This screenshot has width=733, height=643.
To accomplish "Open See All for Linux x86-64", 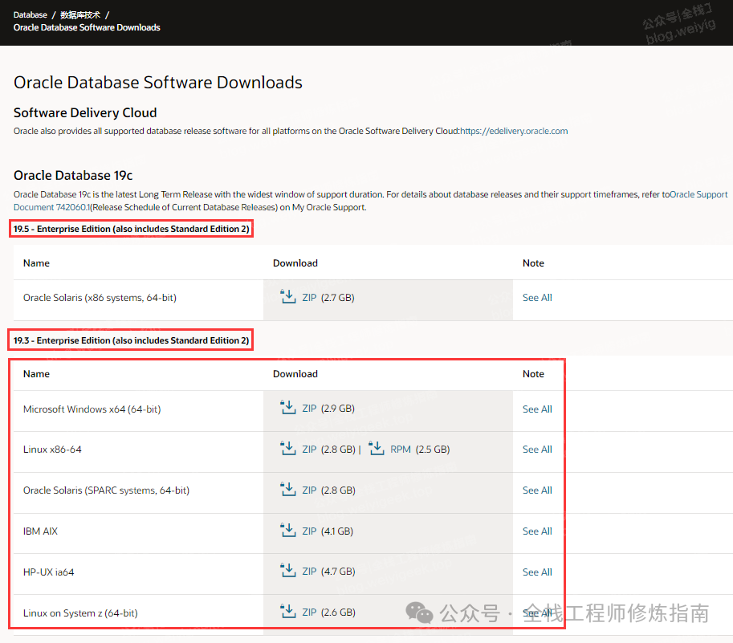I will [537, 449].
